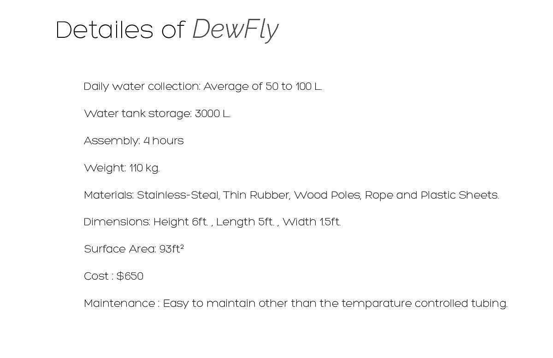Select the Surface Area: 93ft² line
Viewport: 553px width, 358px height.
pyautogui.click(x=134, y=249)
